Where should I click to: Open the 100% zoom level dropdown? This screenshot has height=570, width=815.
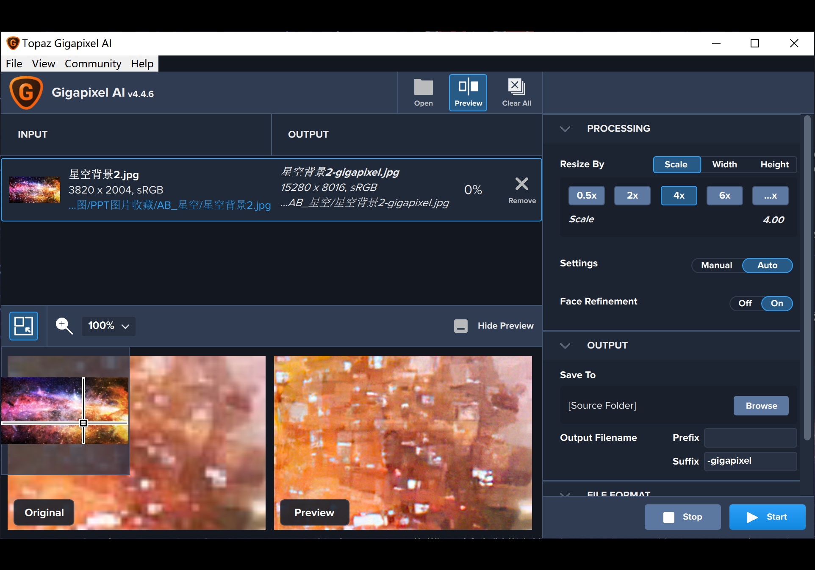[108, 326]
